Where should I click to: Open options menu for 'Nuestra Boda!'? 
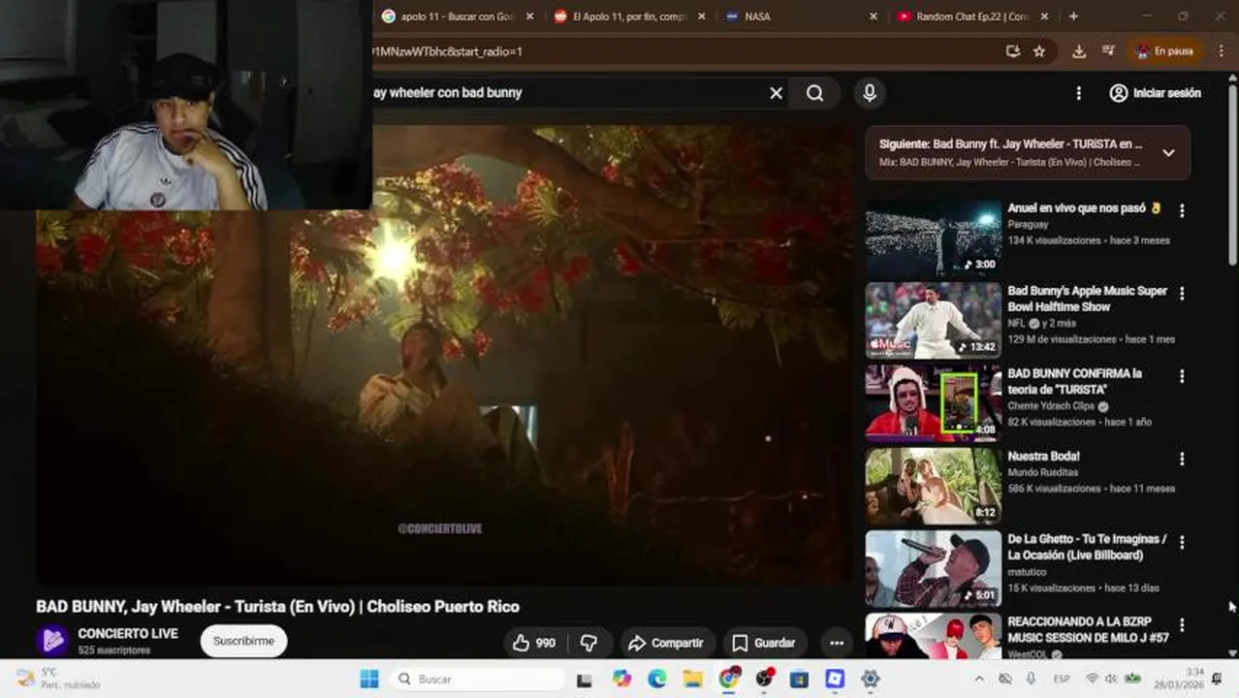(x=1181, y=459)
